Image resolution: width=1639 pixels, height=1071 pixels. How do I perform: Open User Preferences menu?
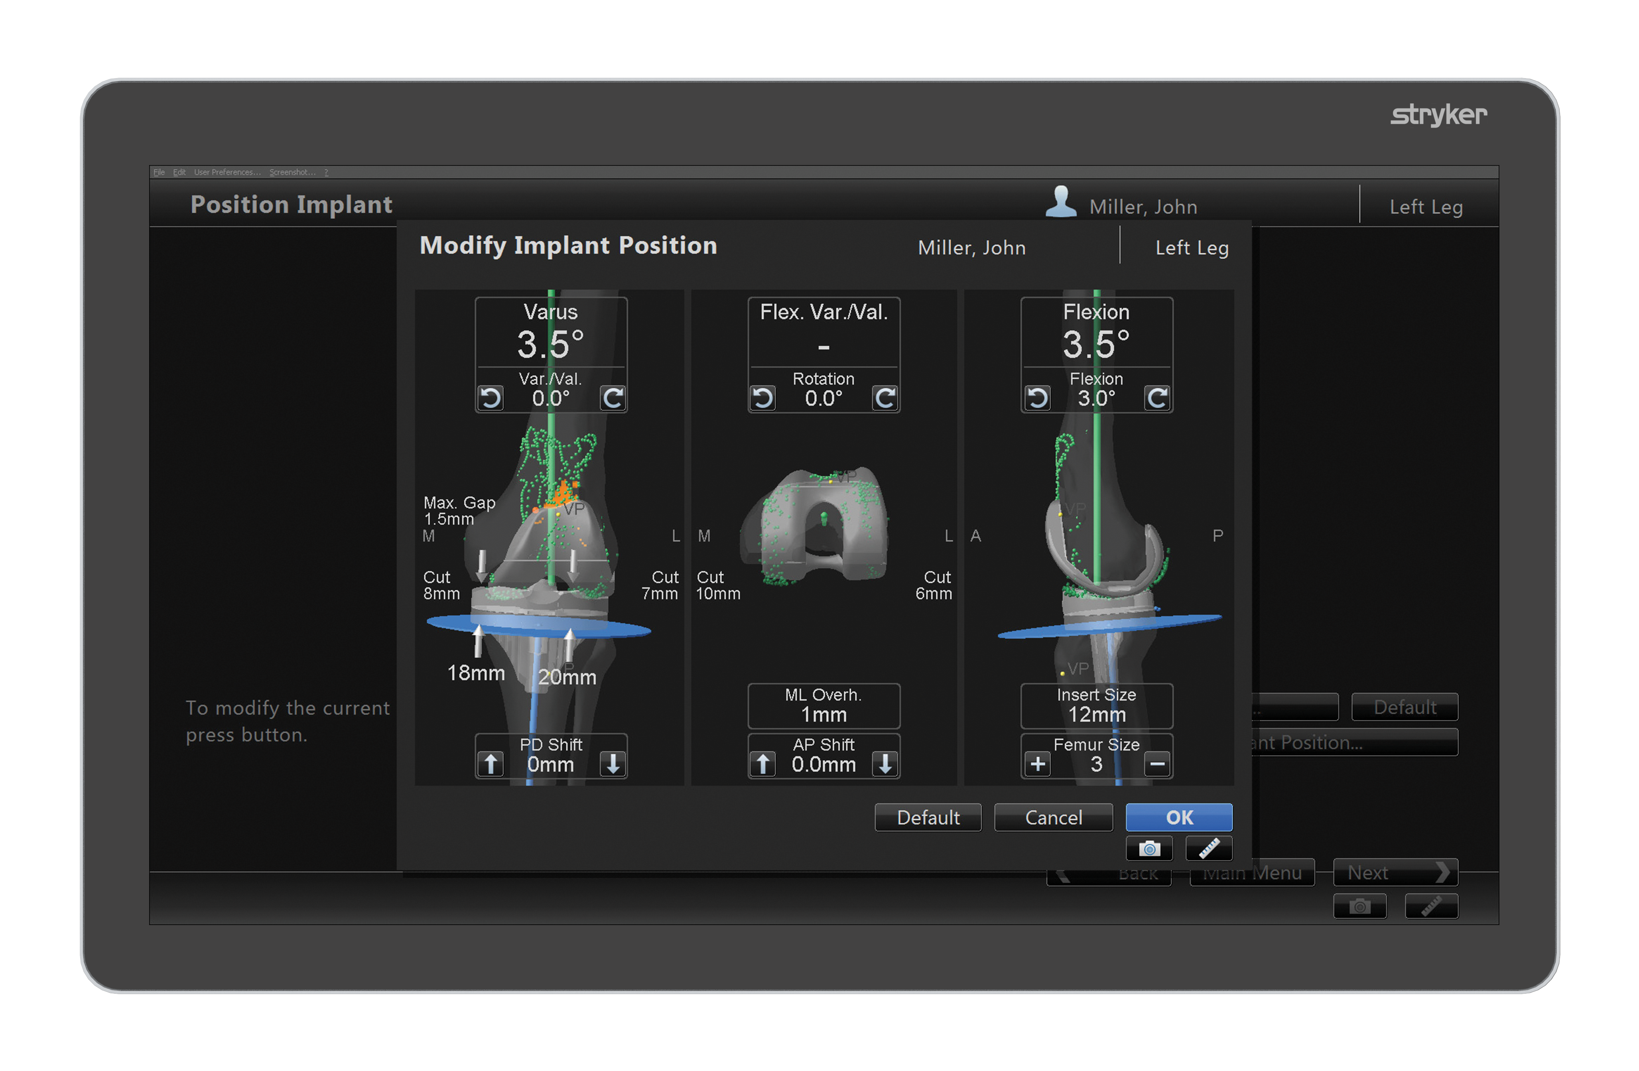coord(227,172)
